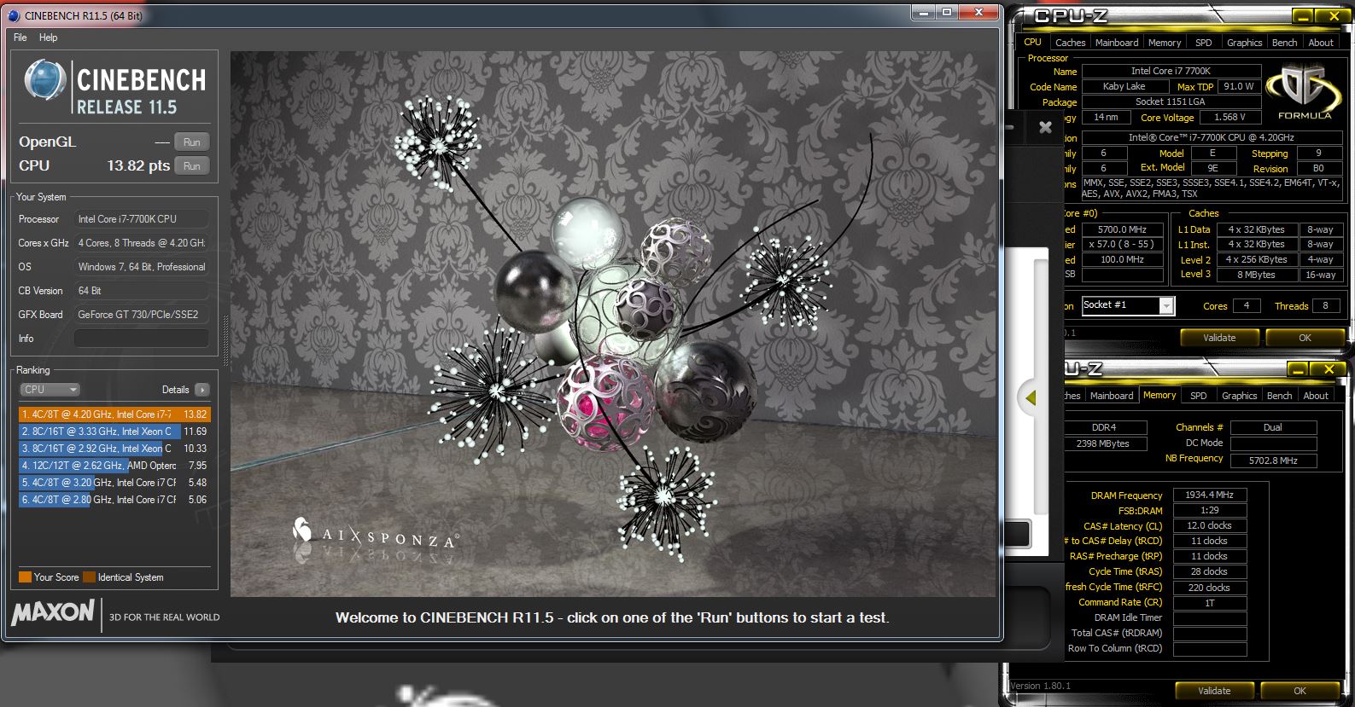Image resolution: width=1355 pixels, height=707 pixels.
Task: Click the brown Identical System legend swatch
Action: [x=89, y=577]
